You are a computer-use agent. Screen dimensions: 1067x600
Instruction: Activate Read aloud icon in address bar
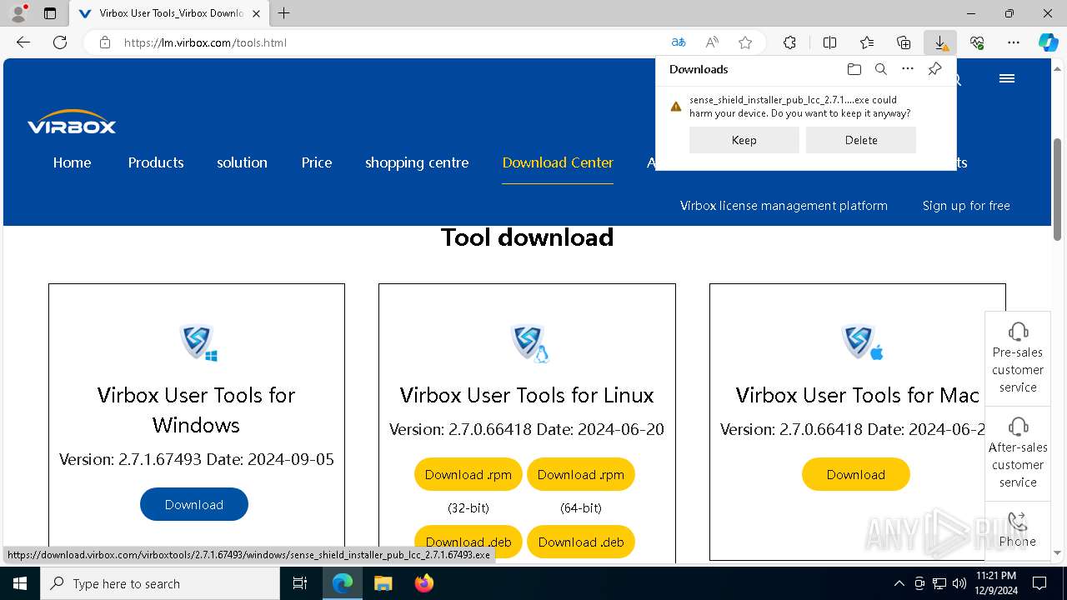[712, 42]
